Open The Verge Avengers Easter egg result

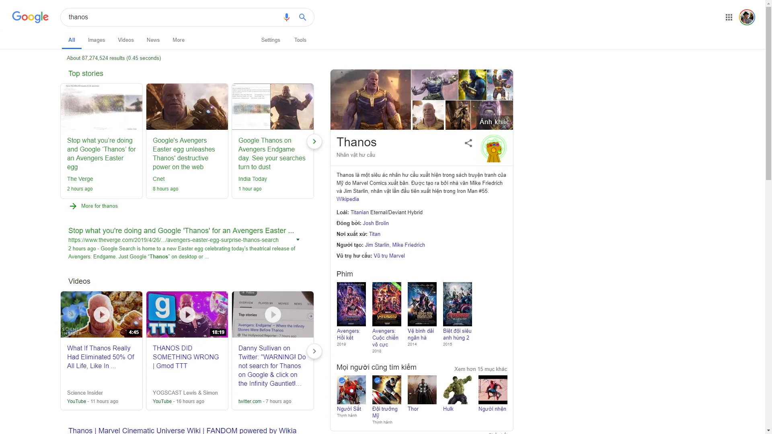coord(181,231)
